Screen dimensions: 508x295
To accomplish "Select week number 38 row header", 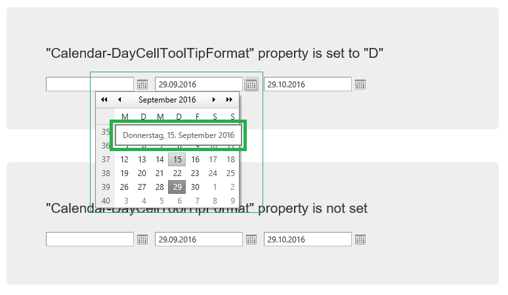I will click(106, 173).
